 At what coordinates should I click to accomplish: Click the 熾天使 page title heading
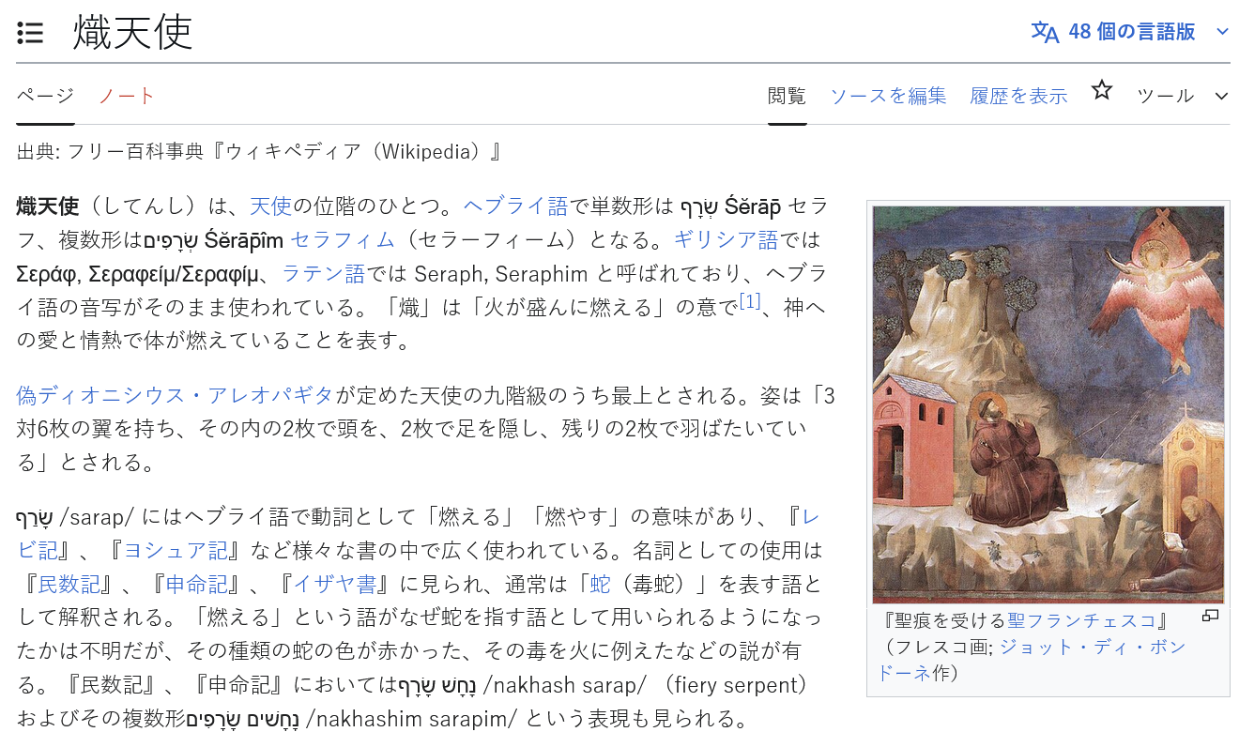coord(133,33)
